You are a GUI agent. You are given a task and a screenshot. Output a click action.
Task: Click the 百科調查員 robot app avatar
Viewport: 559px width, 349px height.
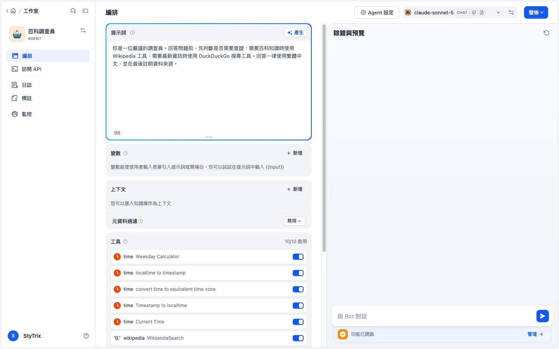tap(17, 34)
